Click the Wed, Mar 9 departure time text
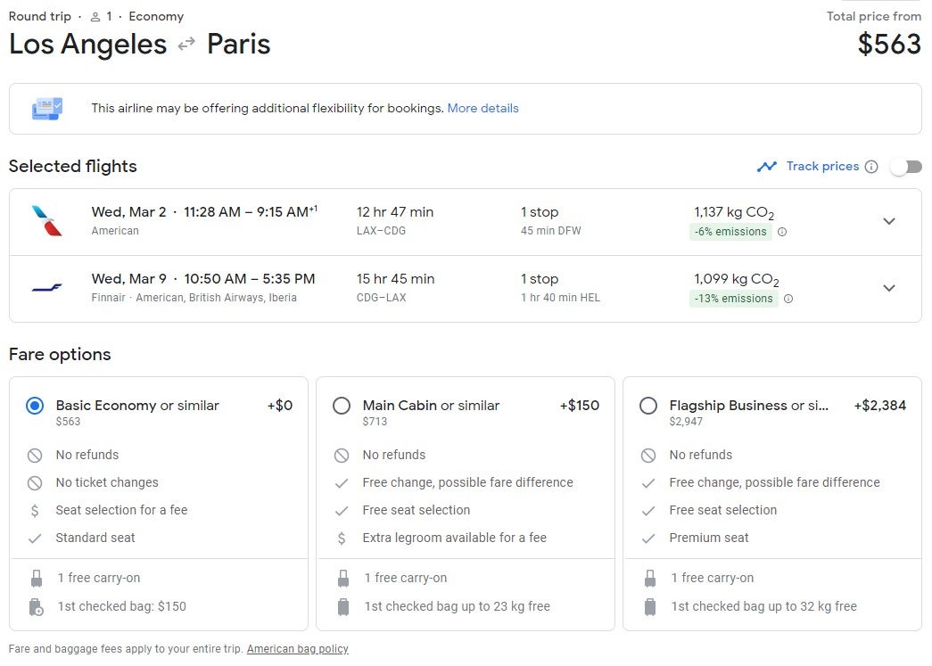This screenshot has height=666, width=932. click(x=203, y=279)
